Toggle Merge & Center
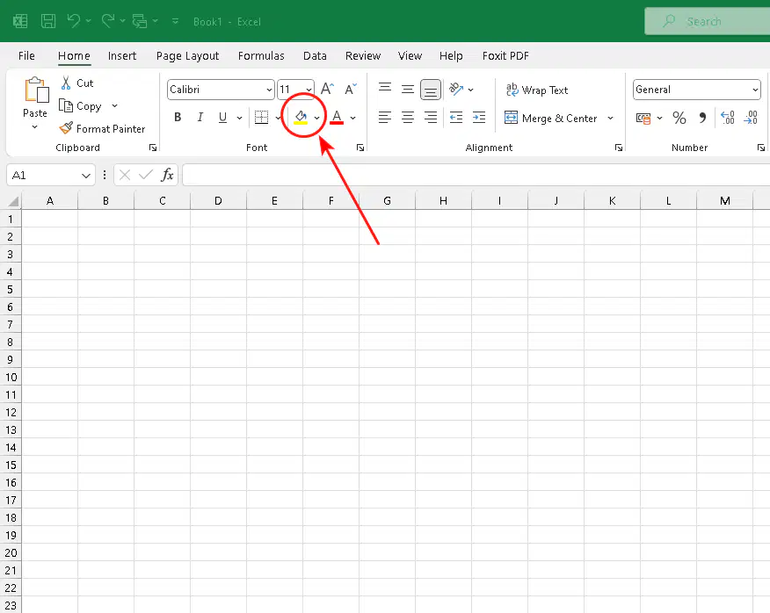The image size is (770, 613). coord(551,119)
